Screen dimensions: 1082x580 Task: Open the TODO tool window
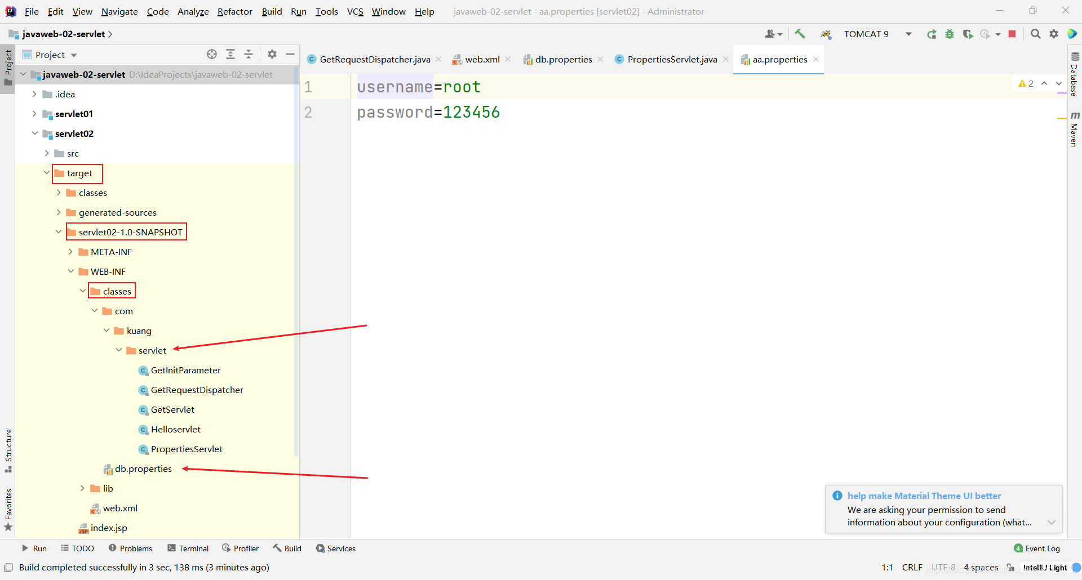click(77, 548)
